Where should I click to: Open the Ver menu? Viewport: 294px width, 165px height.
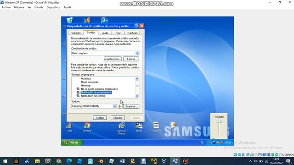[x=29, y=7]
